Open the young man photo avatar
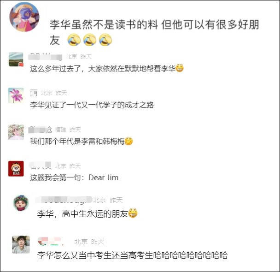Screen dimensions: 280x272 pyautogui.click(x=21, y=244)
